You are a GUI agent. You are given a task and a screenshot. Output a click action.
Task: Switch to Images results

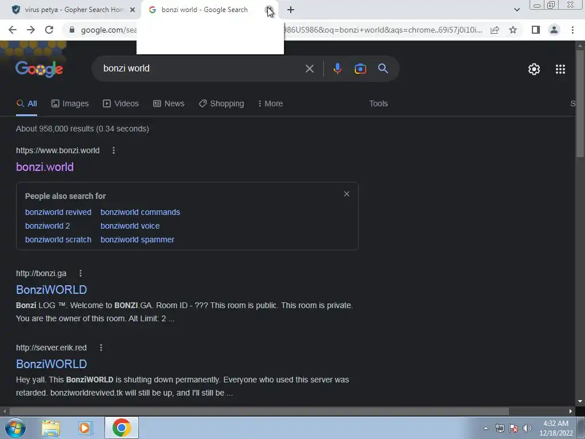(70, 104)
